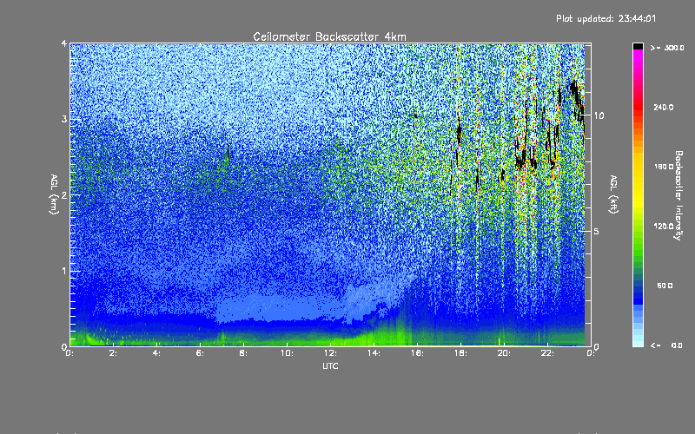
Task: Click the left 'AGL (km)' axis label
Action: (55, 194)
